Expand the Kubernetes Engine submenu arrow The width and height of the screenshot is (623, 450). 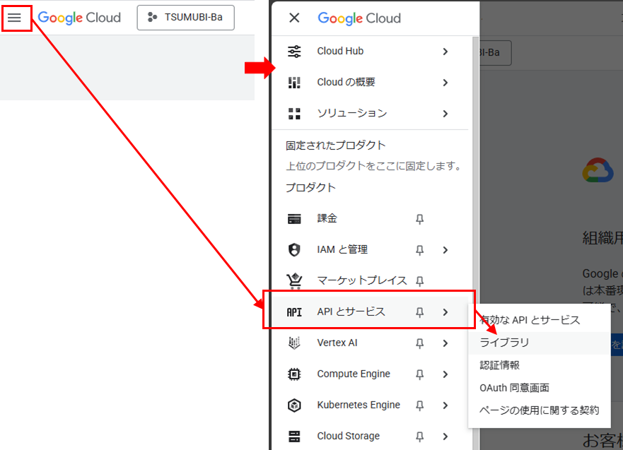tap(446, 405)
